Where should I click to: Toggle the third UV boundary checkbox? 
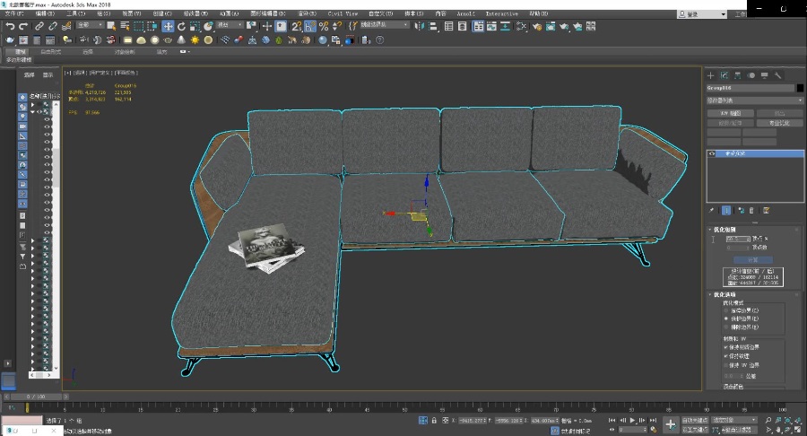(x=726, y=365)
